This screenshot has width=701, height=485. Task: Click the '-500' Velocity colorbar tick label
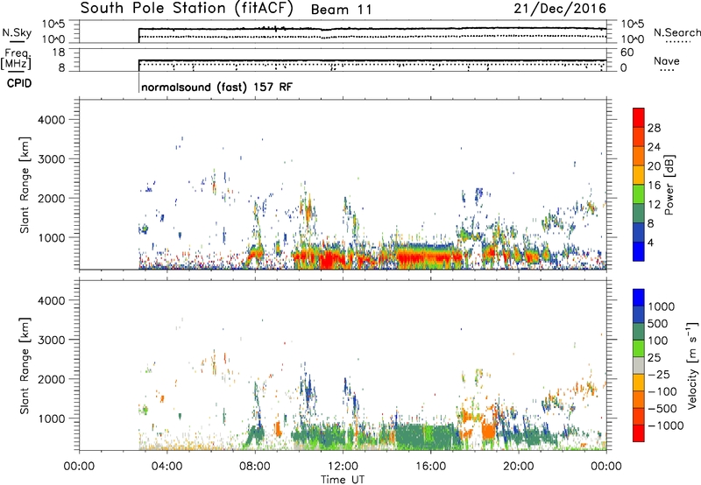(662, 408)
